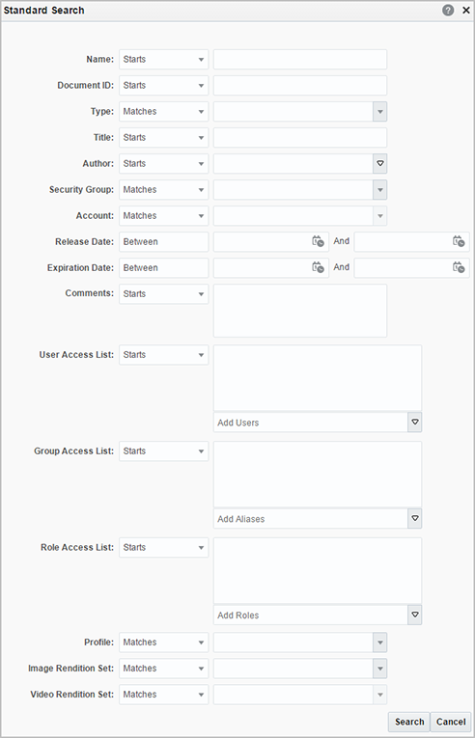Click the Title text field

300,137
